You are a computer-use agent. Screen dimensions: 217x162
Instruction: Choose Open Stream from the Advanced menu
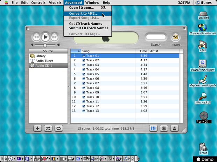coord(87,8)
